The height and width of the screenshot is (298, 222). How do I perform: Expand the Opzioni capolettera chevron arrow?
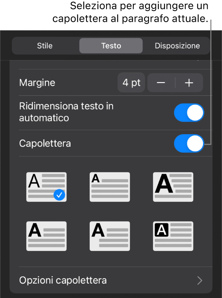tap(199, 281)
